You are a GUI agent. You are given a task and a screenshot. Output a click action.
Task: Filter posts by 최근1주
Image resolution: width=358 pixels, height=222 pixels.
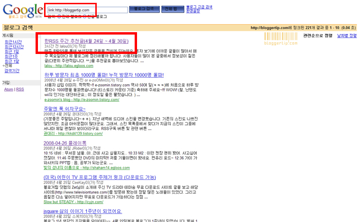click(11, 56)
